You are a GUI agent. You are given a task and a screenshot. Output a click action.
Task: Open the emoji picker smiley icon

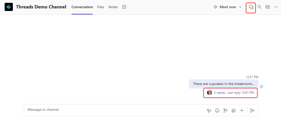tap(217, 111)
